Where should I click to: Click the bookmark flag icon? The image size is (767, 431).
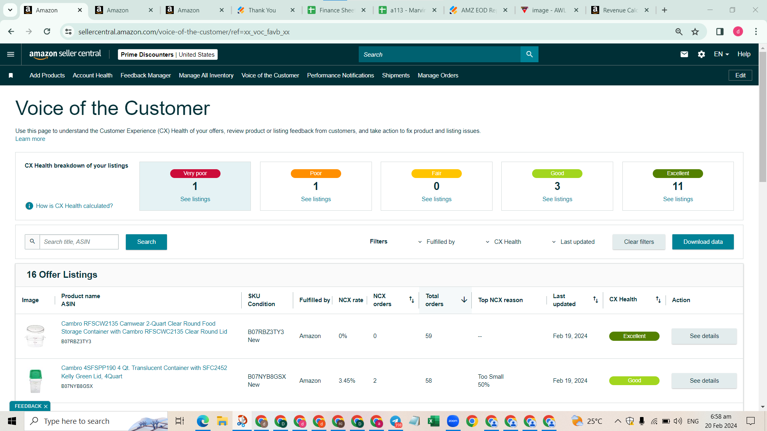coord(11,75)
